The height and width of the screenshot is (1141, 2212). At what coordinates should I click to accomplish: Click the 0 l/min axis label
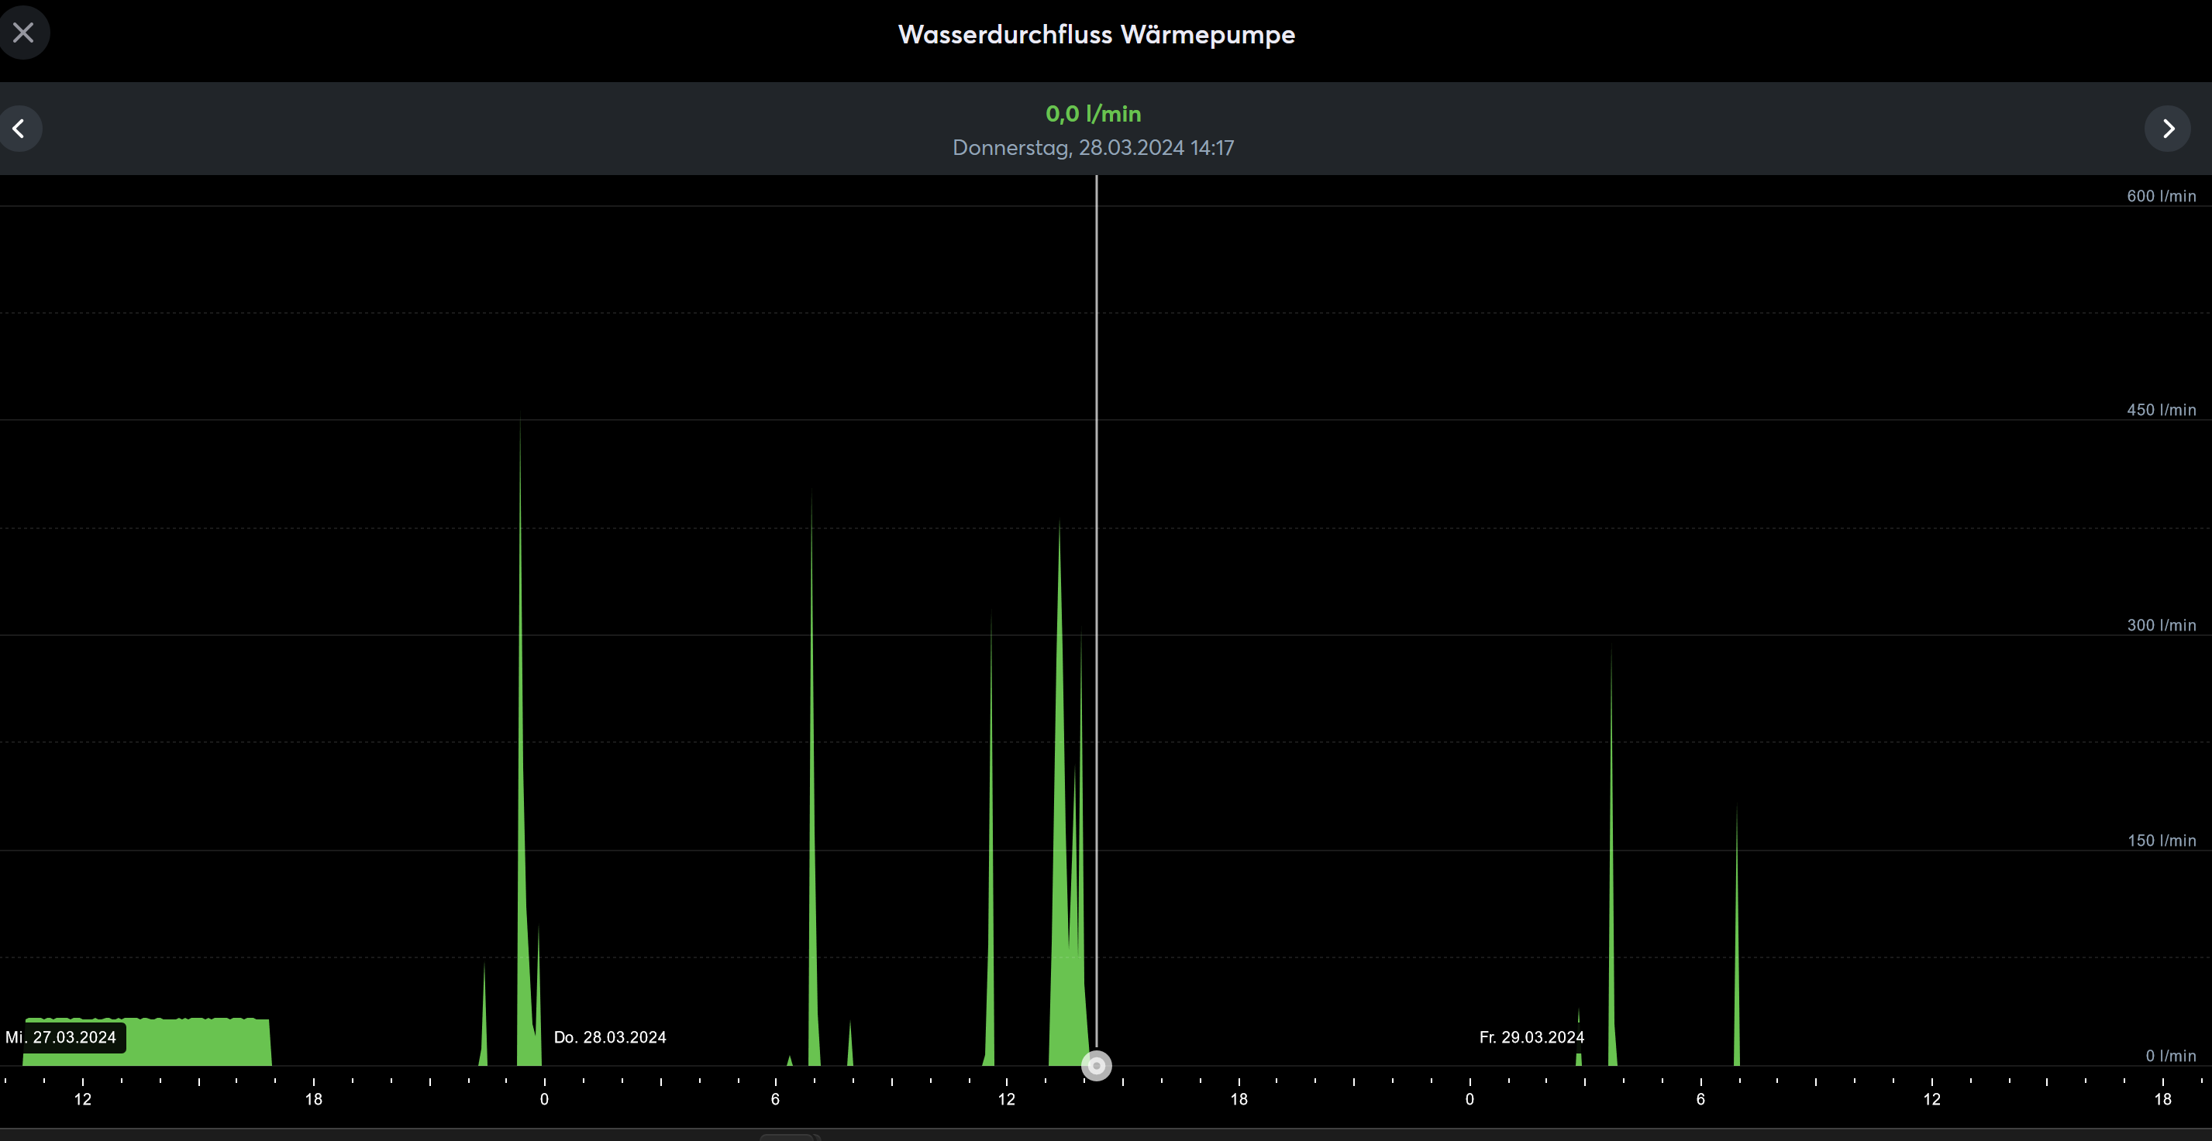2170,1056
